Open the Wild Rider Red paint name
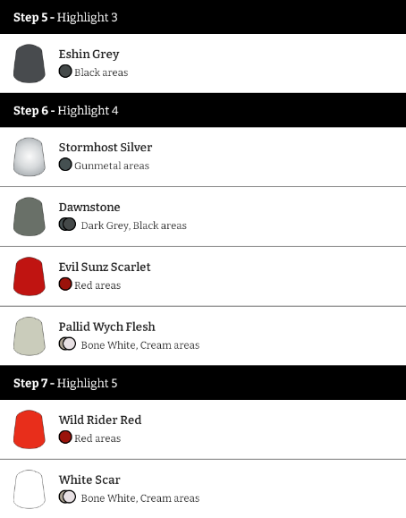This screenshot has height=518, width=406. 100,420
